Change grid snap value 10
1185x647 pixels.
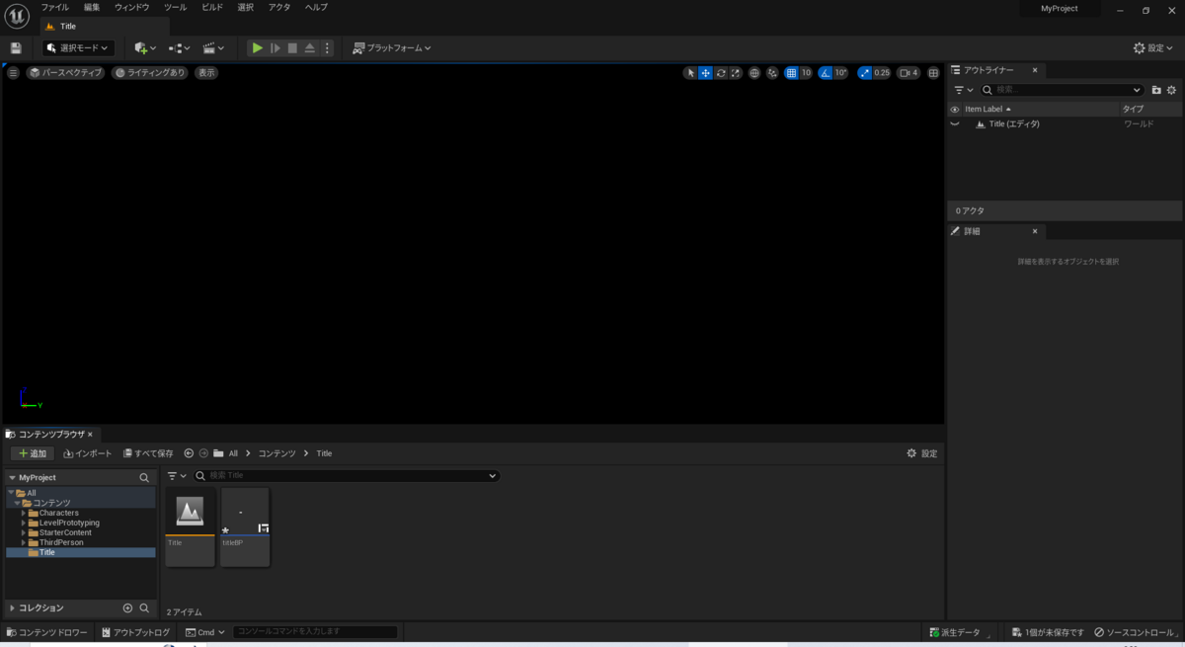(x=806, y=73)
